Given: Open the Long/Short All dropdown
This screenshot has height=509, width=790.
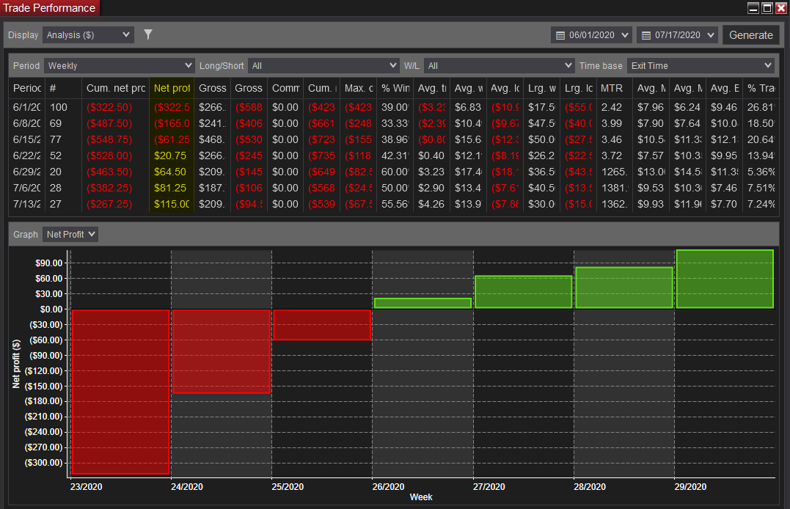Looking at the screenshot, I should tap(323, 65).
